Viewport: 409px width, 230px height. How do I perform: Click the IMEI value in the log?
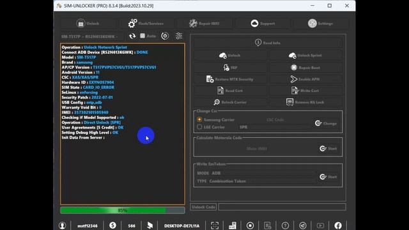click(91, 112)
